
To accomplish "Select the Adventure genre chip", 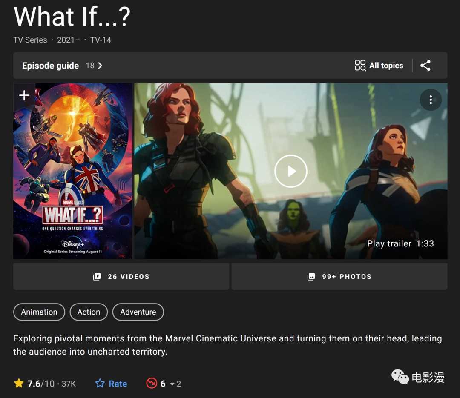I will 138,312.
